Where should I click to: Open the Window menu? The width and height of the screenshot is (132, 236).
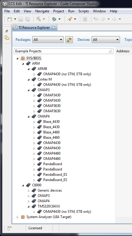coord(99,11)
